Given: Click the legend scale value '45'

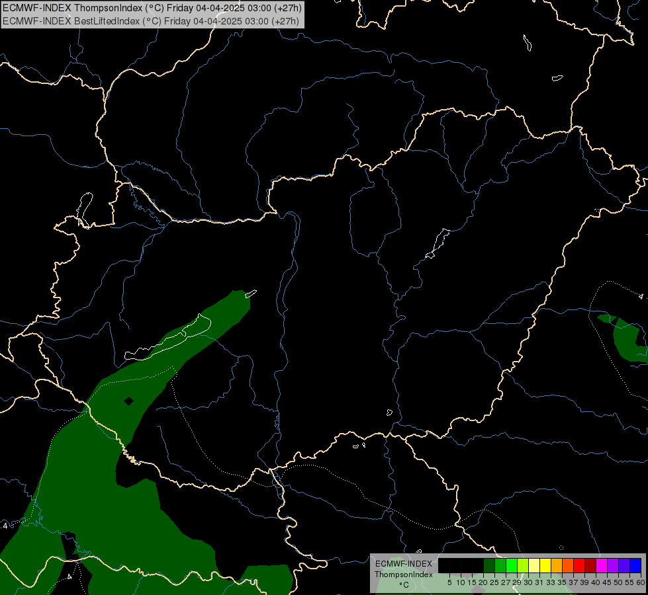Looking at the screenshot, I should pos(607,582).
